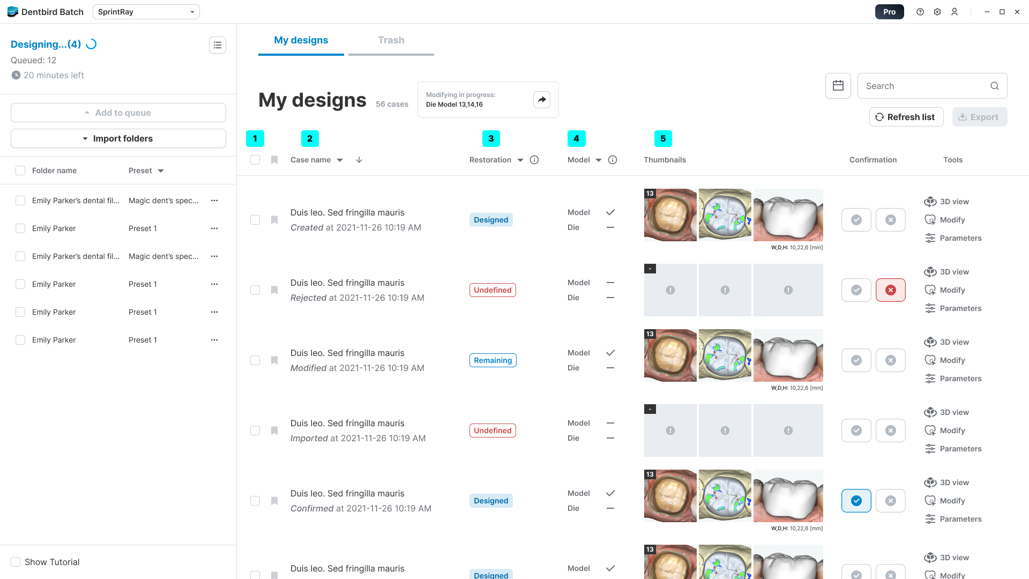Click the Restoration column info icon

(534, 160)
